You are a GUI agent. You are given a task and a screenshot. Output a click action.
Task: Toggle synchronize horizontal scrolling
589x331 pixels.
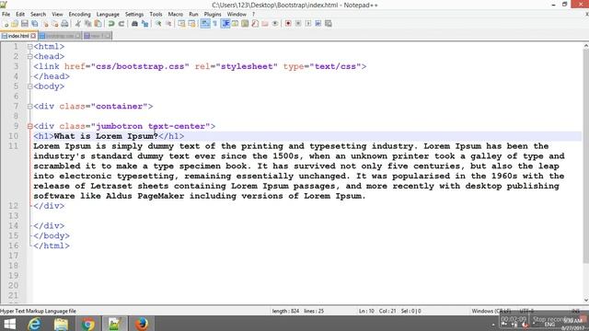click(191, 24)
